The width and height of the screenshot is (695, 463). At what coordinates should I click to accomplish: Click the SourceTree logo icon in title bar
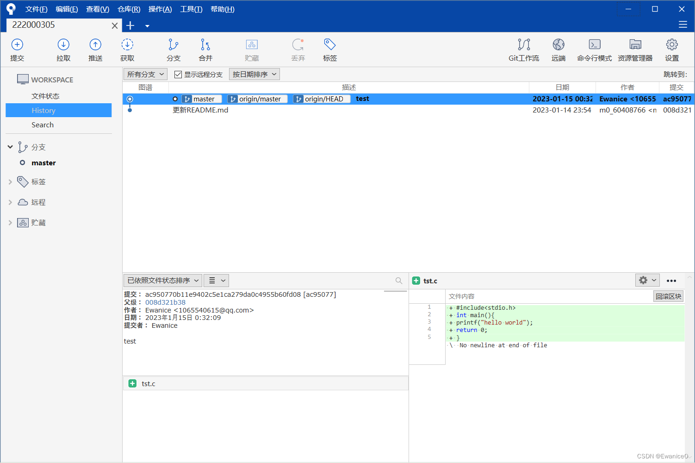click(11, 9)
